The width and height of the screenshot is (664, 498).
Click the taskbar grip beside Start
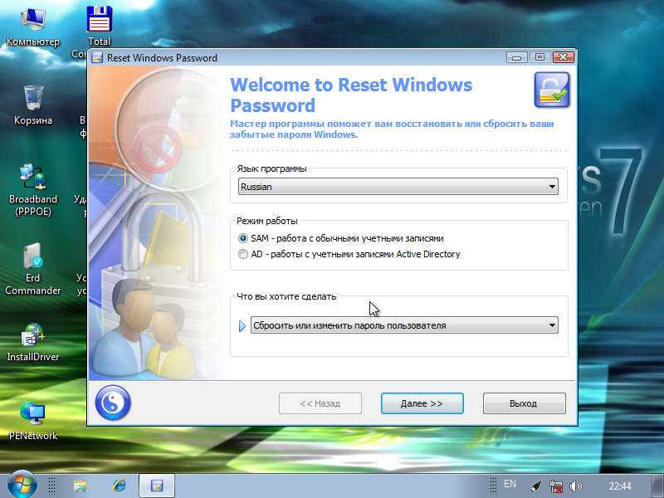pyautogui.click(x=51, y=486)
